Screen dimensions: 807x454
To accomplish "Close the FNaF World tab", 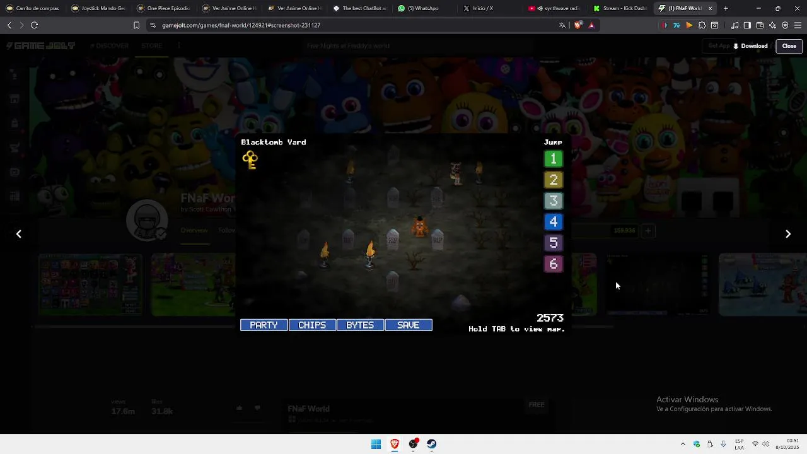I will coord(711,8).
